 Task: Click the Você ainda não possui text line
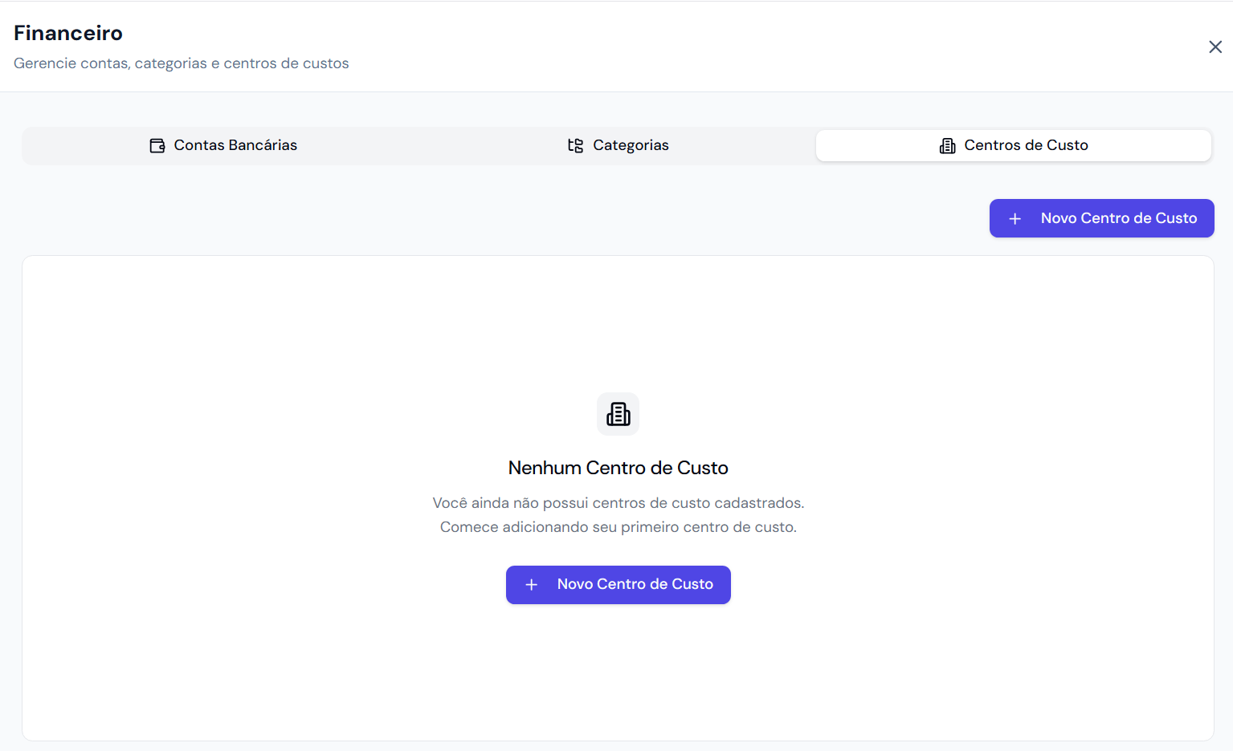tap(619, 503)
